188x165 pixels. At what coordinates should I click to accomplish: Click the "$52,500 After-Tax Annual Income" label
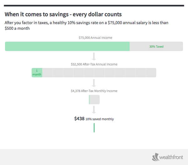click(94, 64)
